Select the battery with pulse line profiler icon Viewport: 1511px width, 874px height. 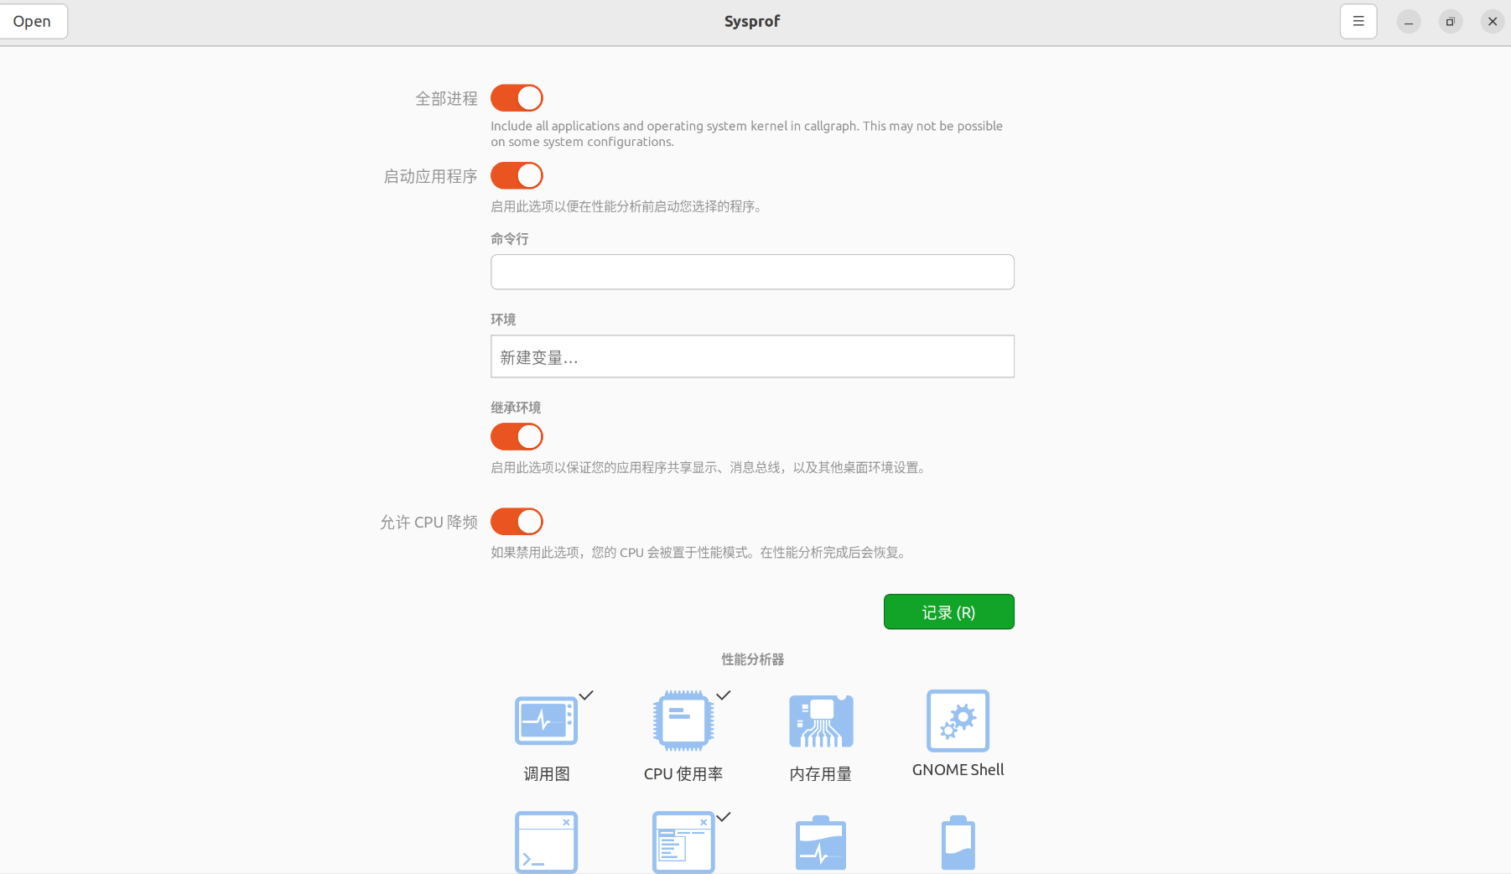pos(821,843)
